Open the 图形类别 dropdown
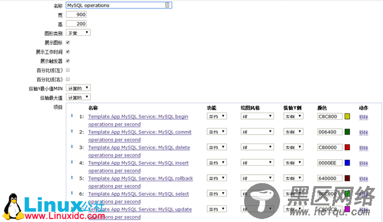Viewport: 383px width, 222px height. point(78,33)
